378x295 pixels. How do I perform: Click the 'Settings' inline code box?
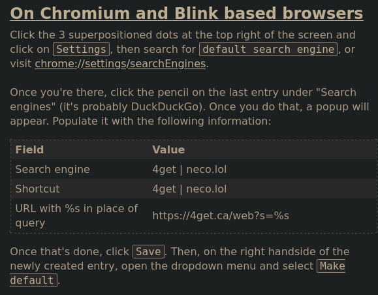tap(81, 50)
